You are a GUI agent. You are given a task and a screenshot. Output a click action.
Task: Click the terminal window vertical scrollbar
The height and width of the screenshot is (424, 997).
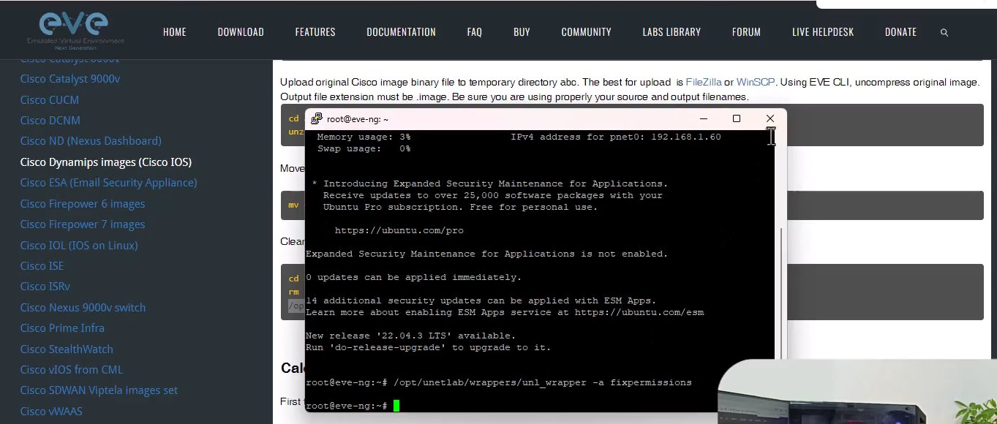click(x=780, y=292)
